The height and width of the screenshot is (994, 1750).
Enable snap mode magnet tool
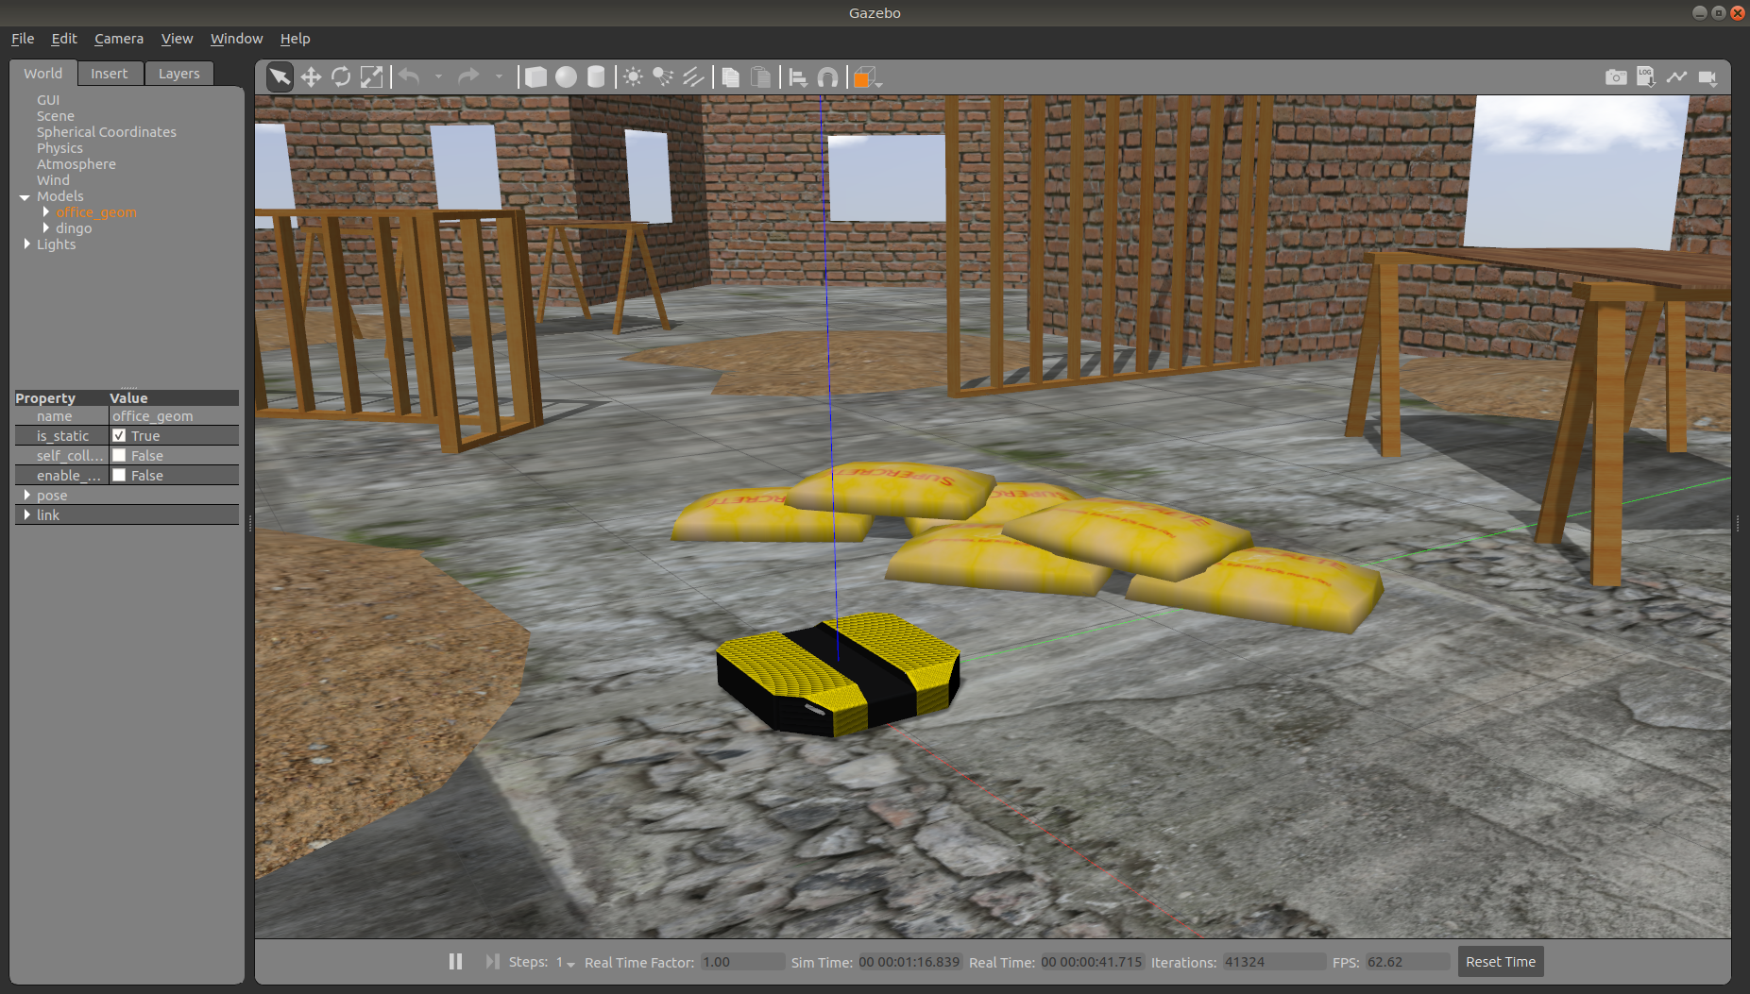[827, 77]
